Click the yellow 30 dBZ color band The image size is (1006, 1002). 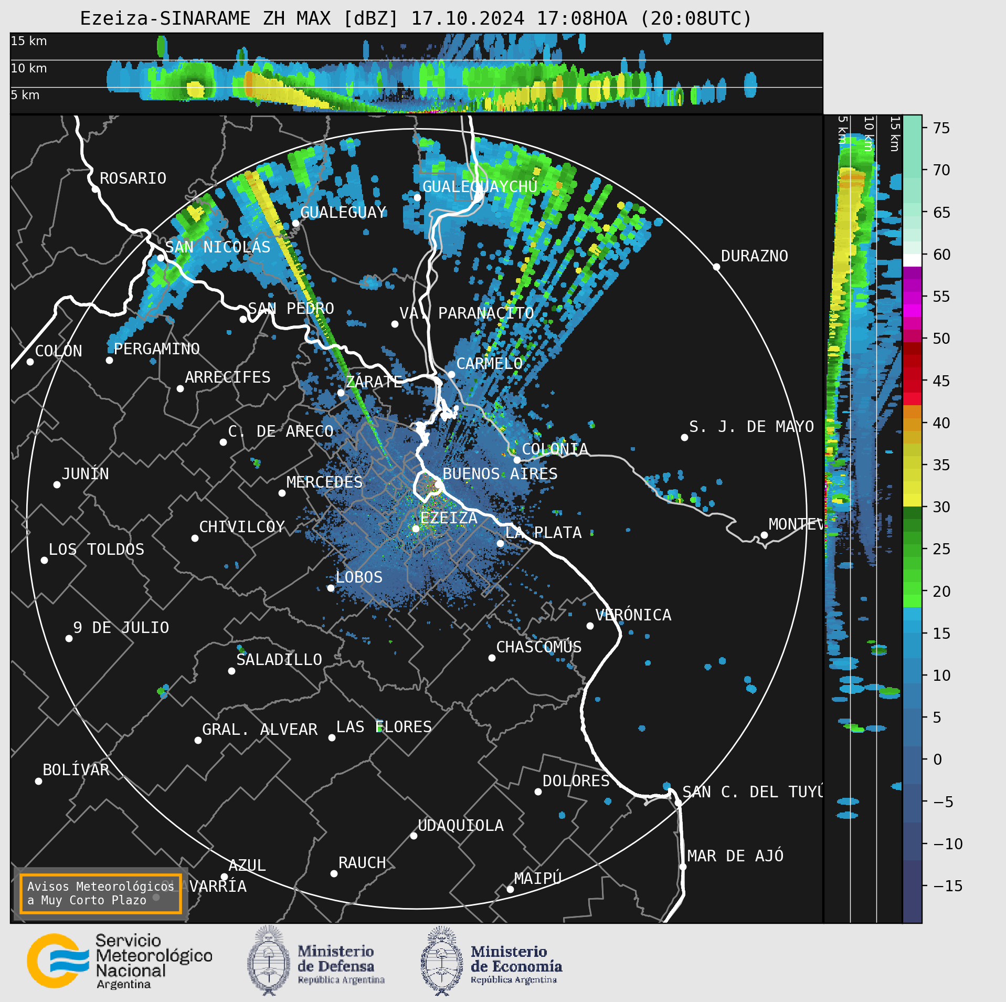click(x=912, y=500)
